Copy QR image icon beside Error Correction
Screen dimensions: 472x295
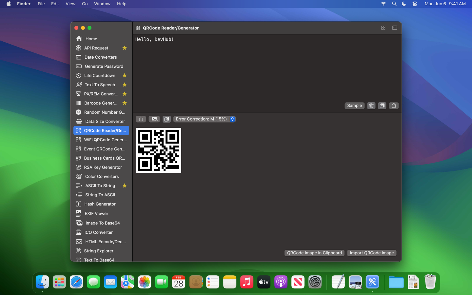pyautogui.click(x=167, y=119)
